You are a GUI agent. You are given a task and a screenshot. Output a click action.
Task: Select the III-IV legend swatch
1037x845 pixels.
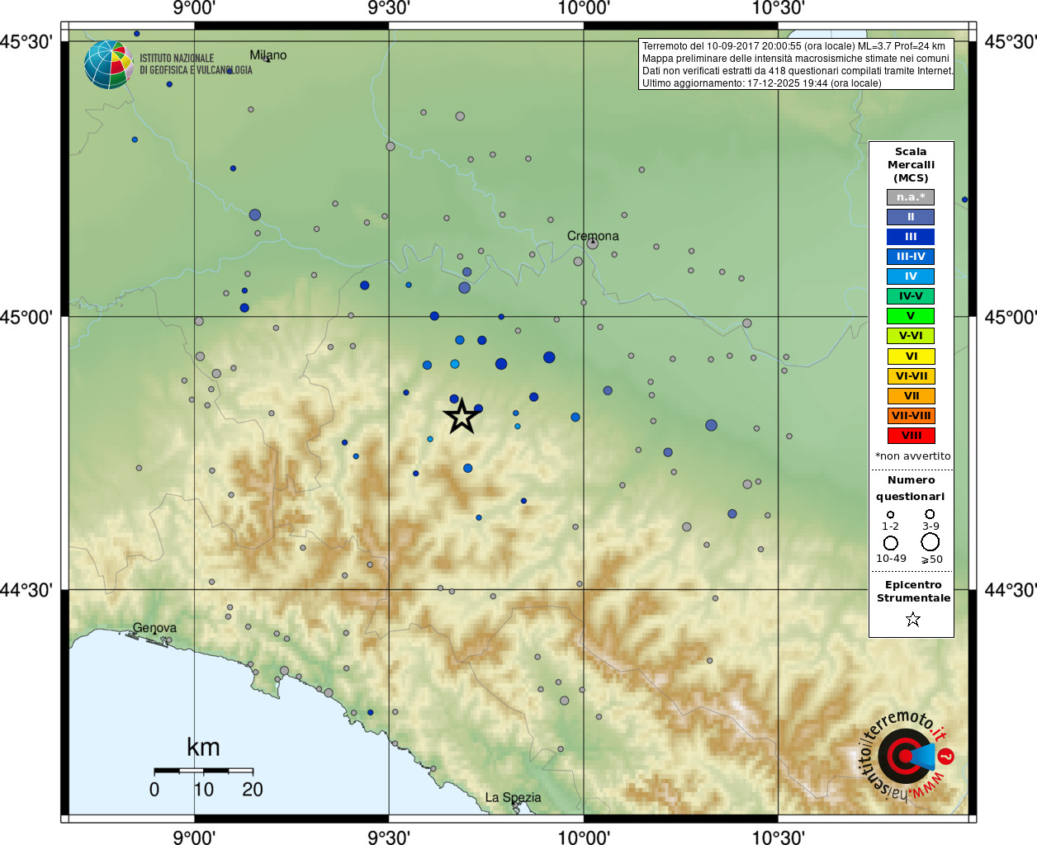pyautogui.click(x=911, y=257)
